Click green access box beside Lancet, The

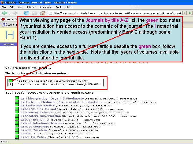(x=17, y=133)
